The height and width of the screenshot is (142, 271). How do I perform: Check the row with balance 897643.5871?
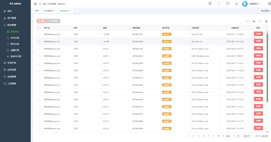39,34
